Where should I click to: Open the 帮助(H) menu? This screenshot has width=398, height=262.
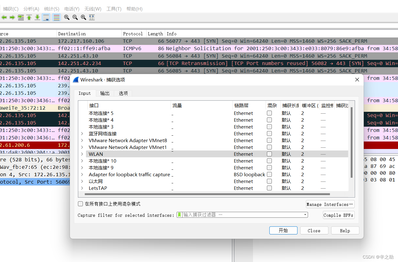click(x=135, y=9)
